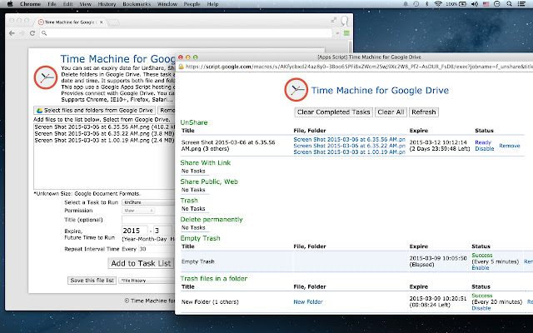Open the Select a Task to Run dropdown
Screen dimensions: 533x333
point(148,202)
